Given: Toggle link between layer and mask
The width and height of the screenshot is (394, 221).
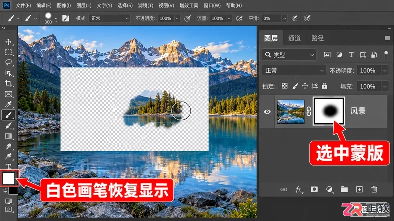Looking at the screenshot, I should 309,111.
